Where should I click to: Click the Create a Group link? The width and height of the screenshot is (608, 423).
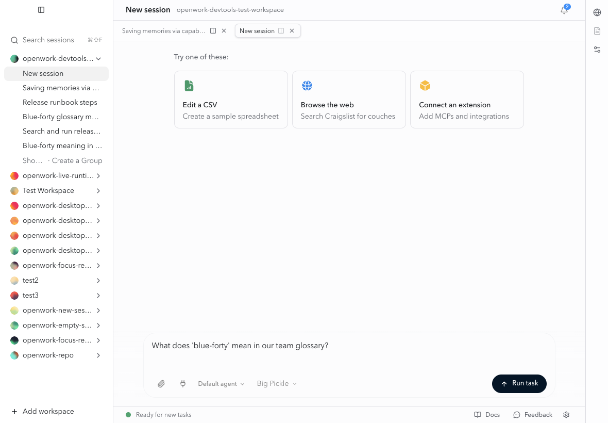tap(77, 160)
